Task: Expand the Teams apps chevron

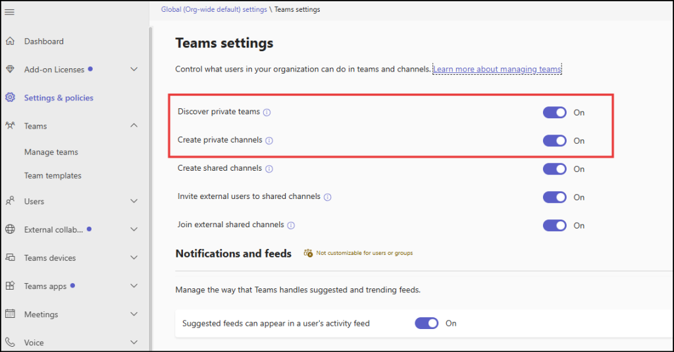Action: [x=134, y=286]
